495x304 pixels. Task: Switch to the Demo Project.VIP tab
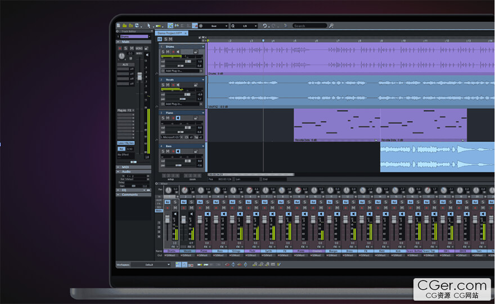pos(169,33)
